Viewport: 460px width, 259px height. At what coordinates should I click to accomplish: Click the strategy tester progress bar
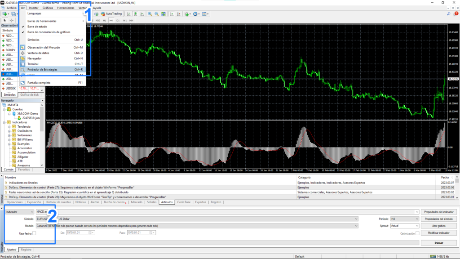212,242
